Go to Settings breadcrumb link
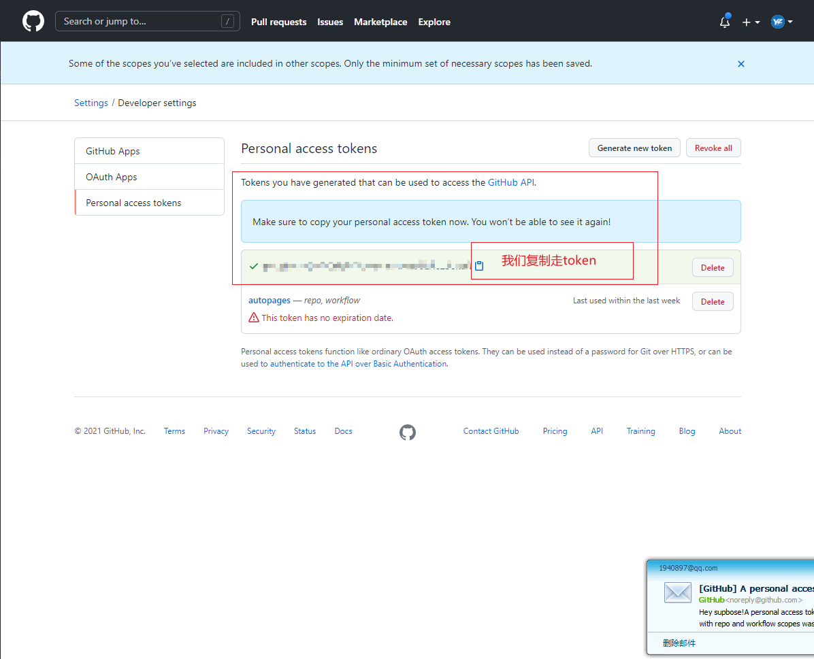Image resolution: width=814 pixels, height=659 pixels. (x=91, y=103)
